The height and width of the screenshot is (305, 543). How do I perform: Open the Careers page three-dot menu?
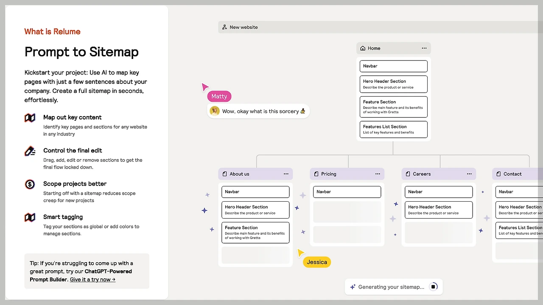tap(469, 174)
